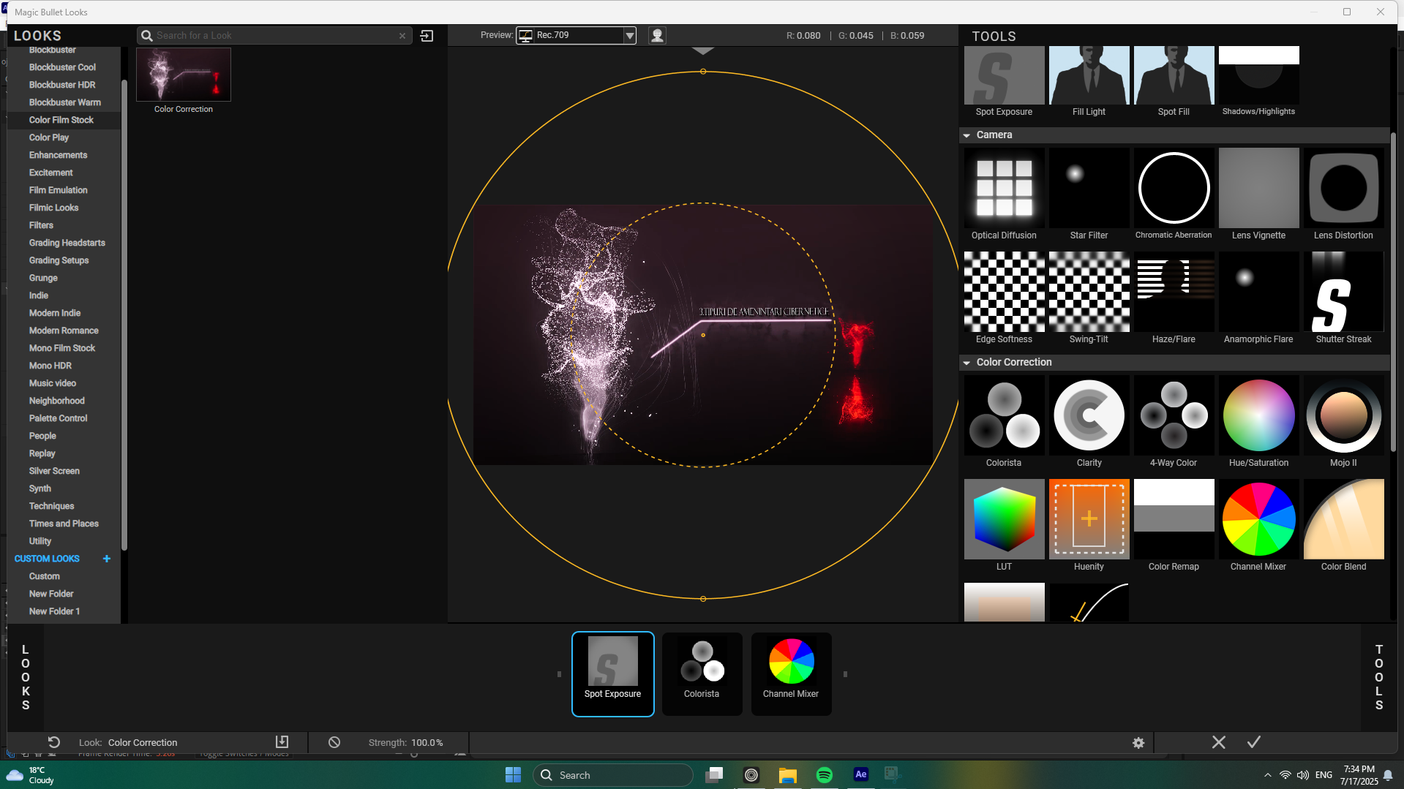The height and width of the screenshot is (789, 1404).
Task: Toggle the skin tone overlay icon
Action: click(657, 35)
